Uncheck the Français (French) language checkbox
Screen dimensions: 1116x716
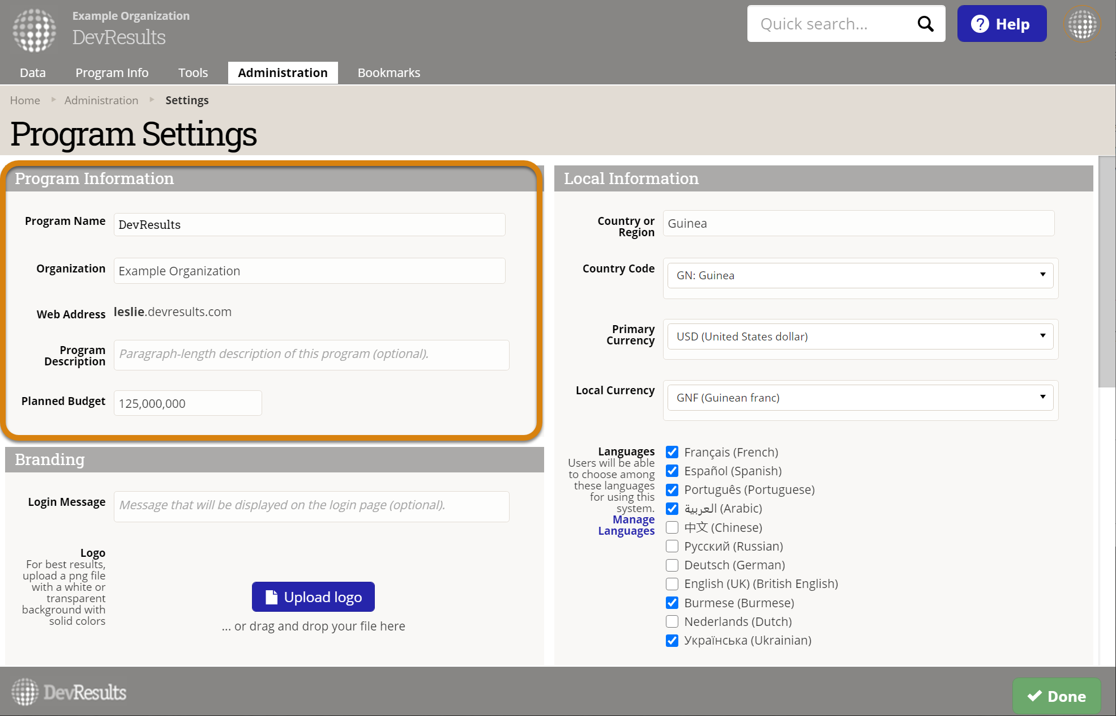click(672, 452)
